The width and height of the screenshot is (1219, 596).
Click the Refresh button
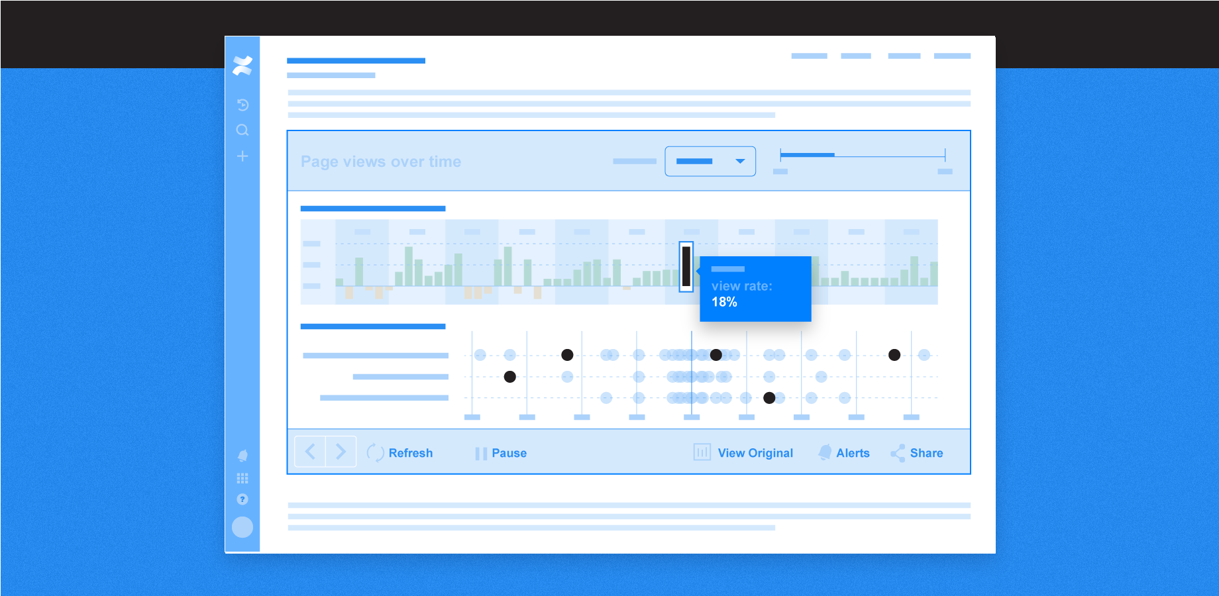click(x=399, y=453)
